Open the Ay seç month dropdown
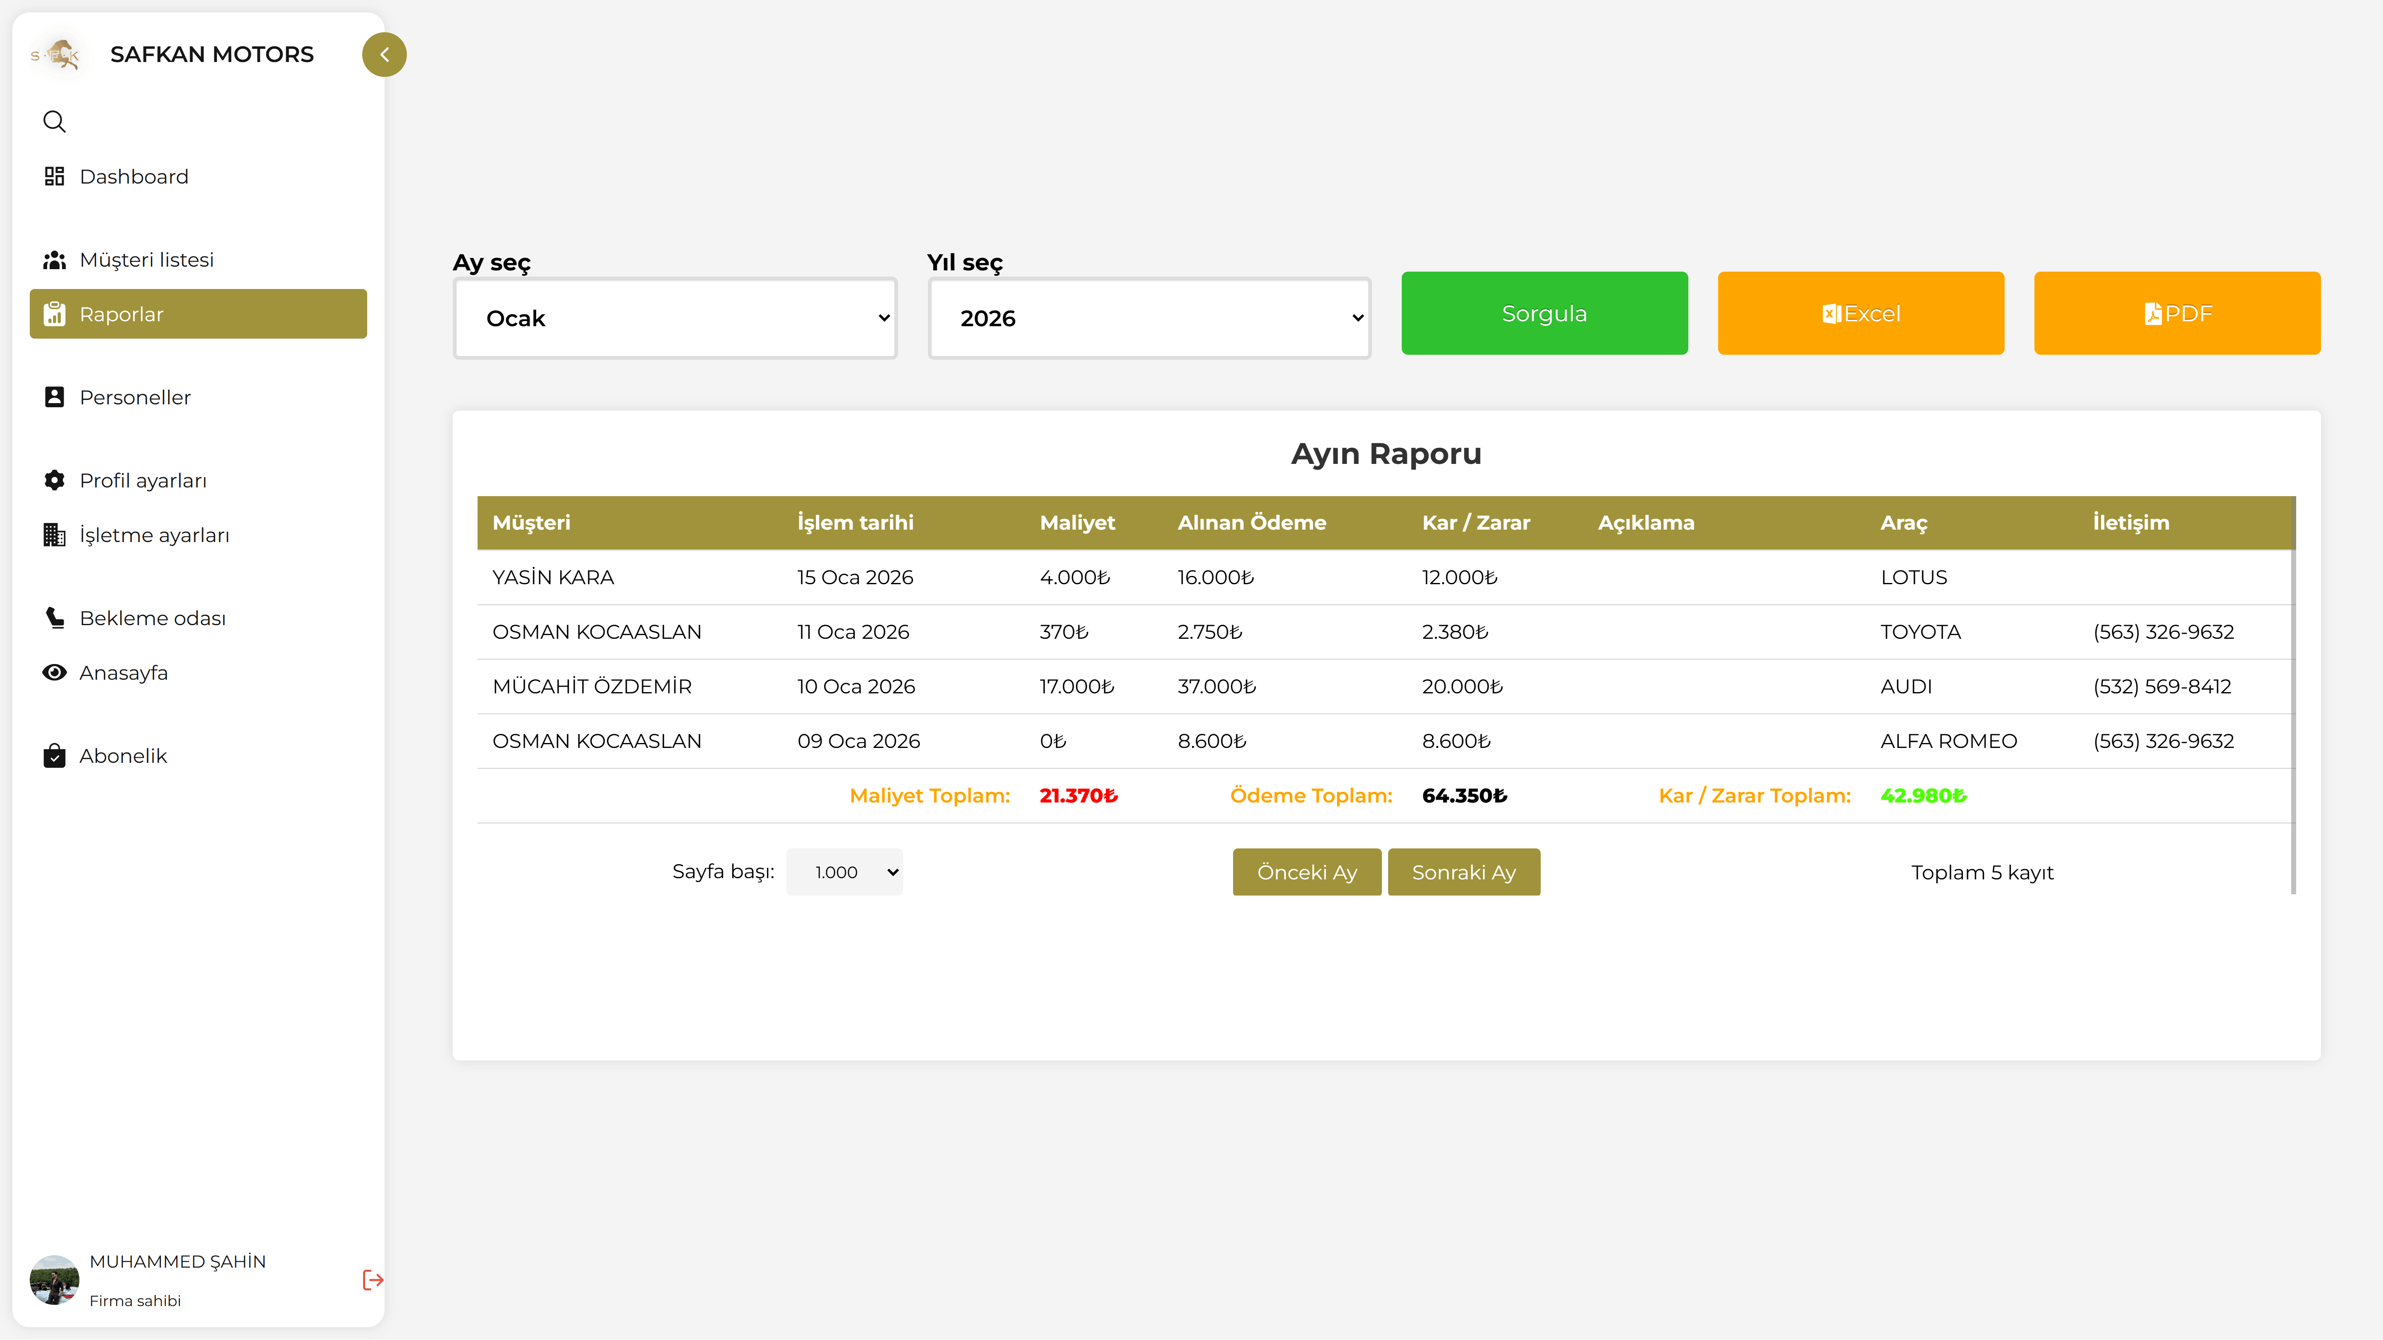Image resolution: width=2383 pixels, height=1340 pixels. click(675, 318)
